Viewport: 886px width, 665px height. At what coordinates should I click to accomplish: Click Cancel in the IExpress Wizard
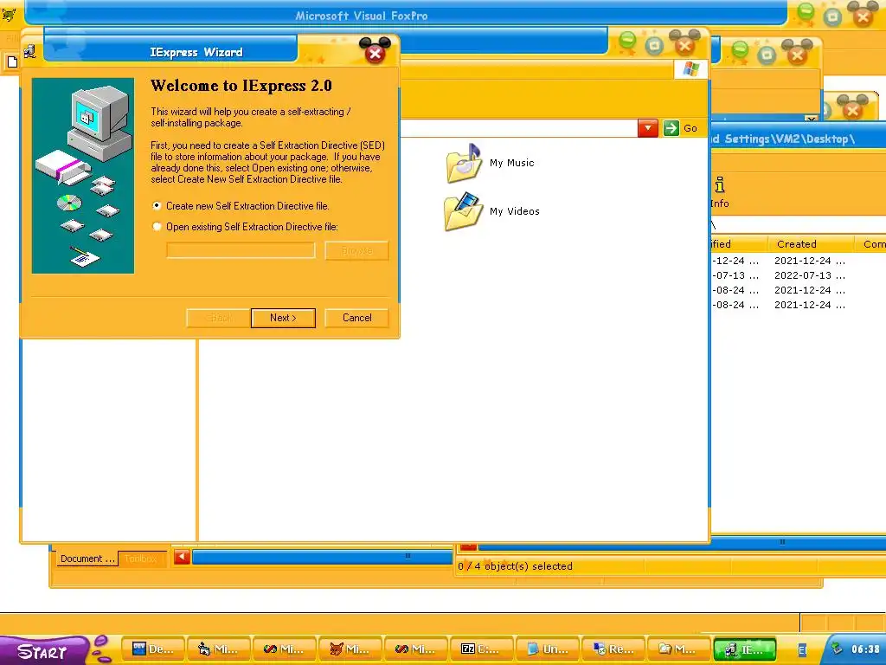356,318
